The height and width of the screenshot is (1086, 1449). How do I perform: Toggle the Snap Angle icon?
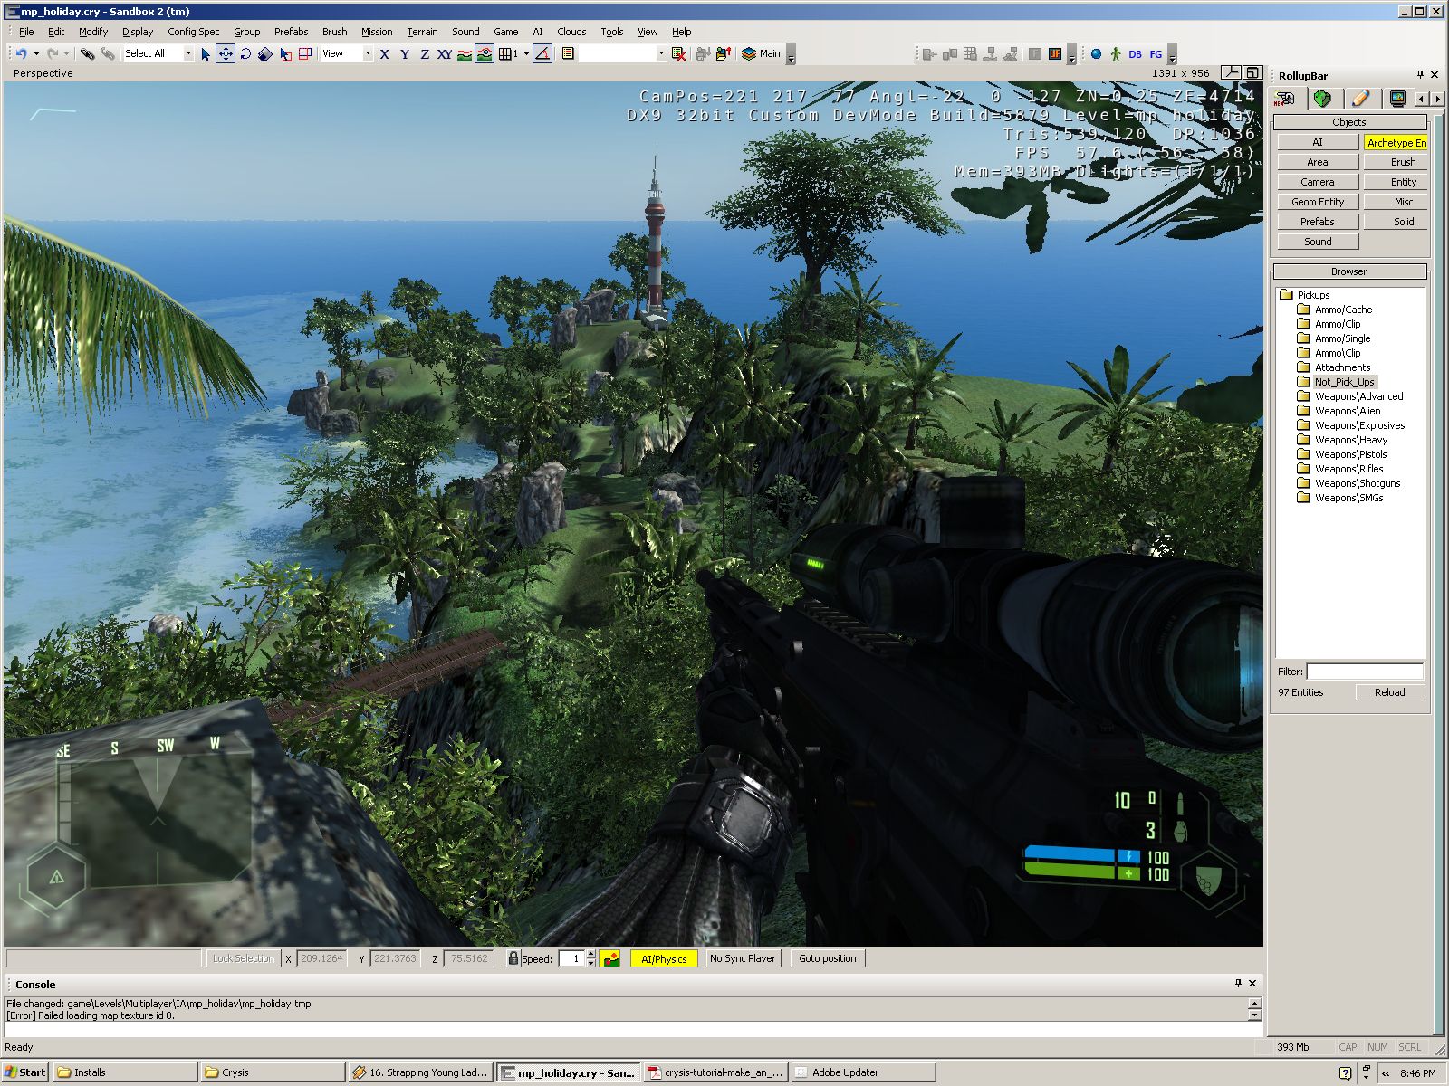coord(542,53)
